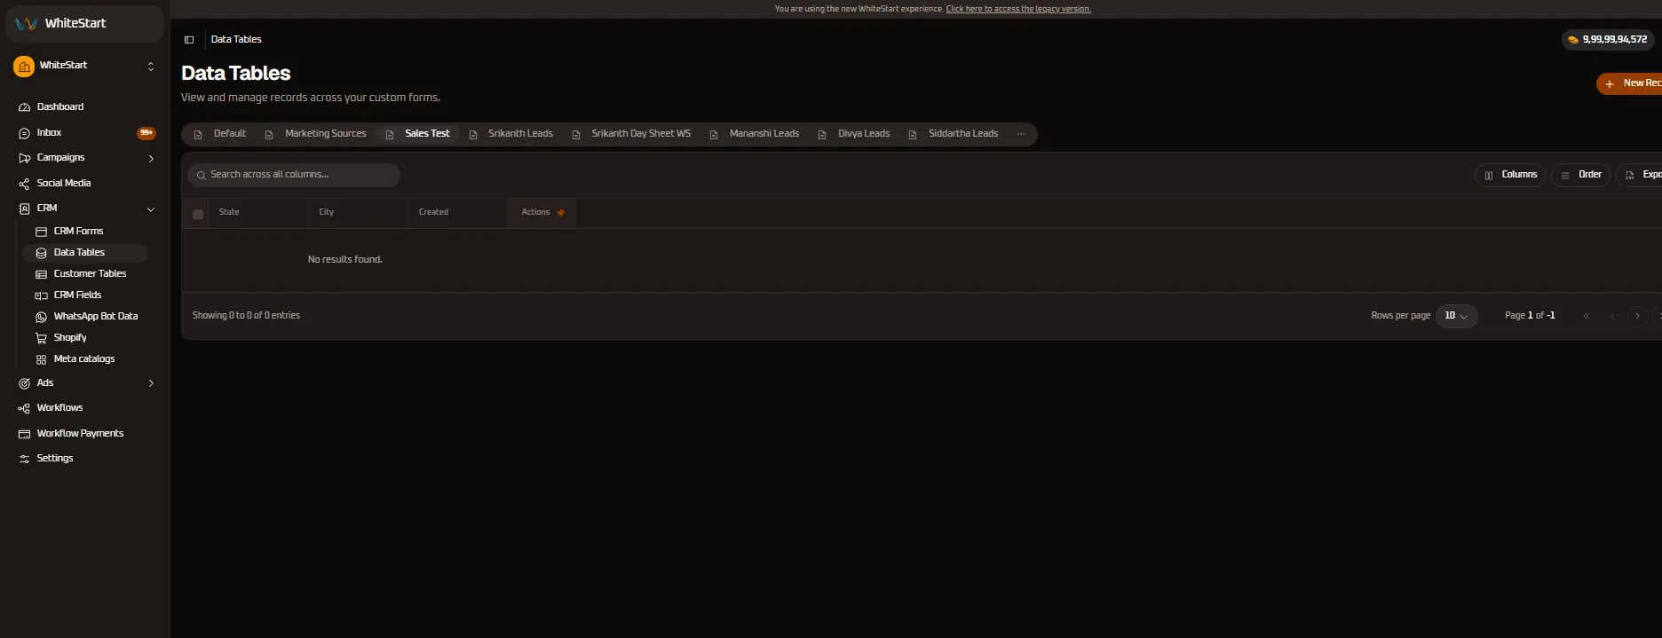The width and height of the screenshot is (1662, 638).
Task: Click 'Showing 0 to 0 of 0 entries' text
Action: [x=246, y=316]
